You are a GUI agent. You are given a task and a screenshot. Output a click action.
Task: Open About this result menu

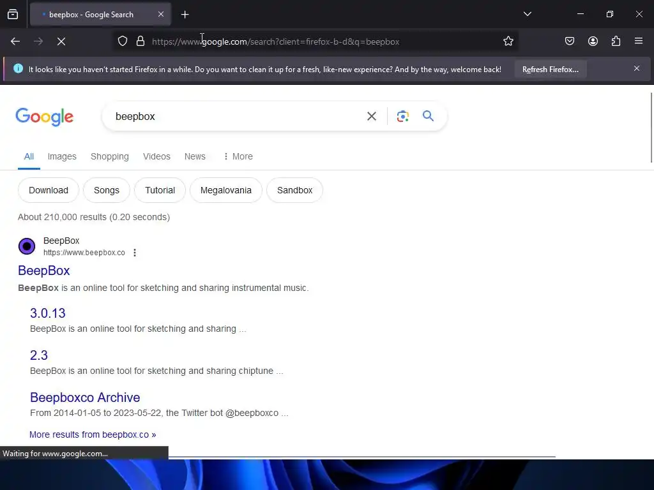coord(135,253)
